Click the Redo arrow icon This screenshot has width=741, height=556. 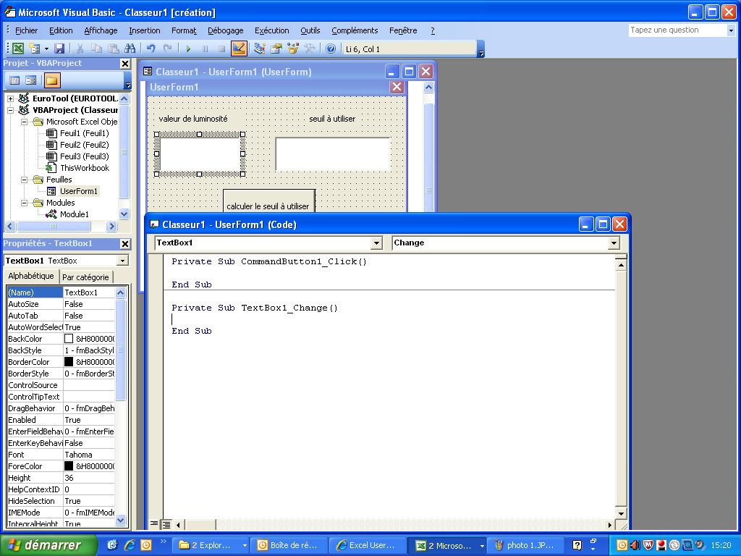point(167,49)
